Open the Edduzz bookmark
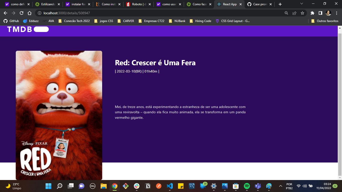Viewport: 342px width, 192px height. tap(31, 21)
